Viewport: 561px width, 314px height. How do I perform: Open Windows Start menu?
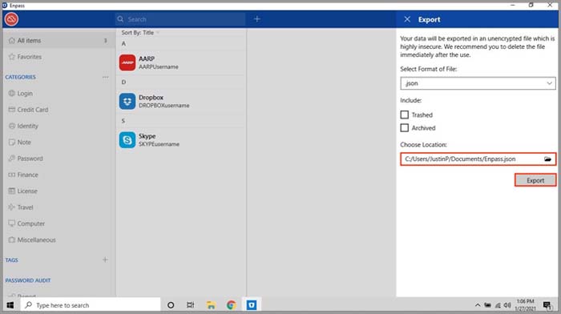10,305
